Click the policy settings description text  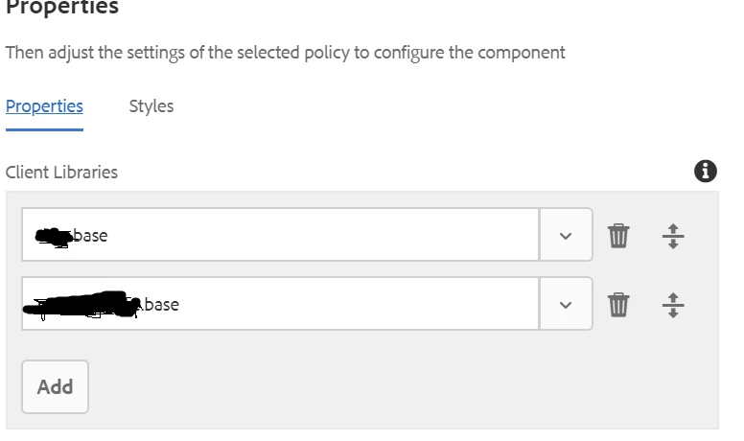[x=285, y=52]
